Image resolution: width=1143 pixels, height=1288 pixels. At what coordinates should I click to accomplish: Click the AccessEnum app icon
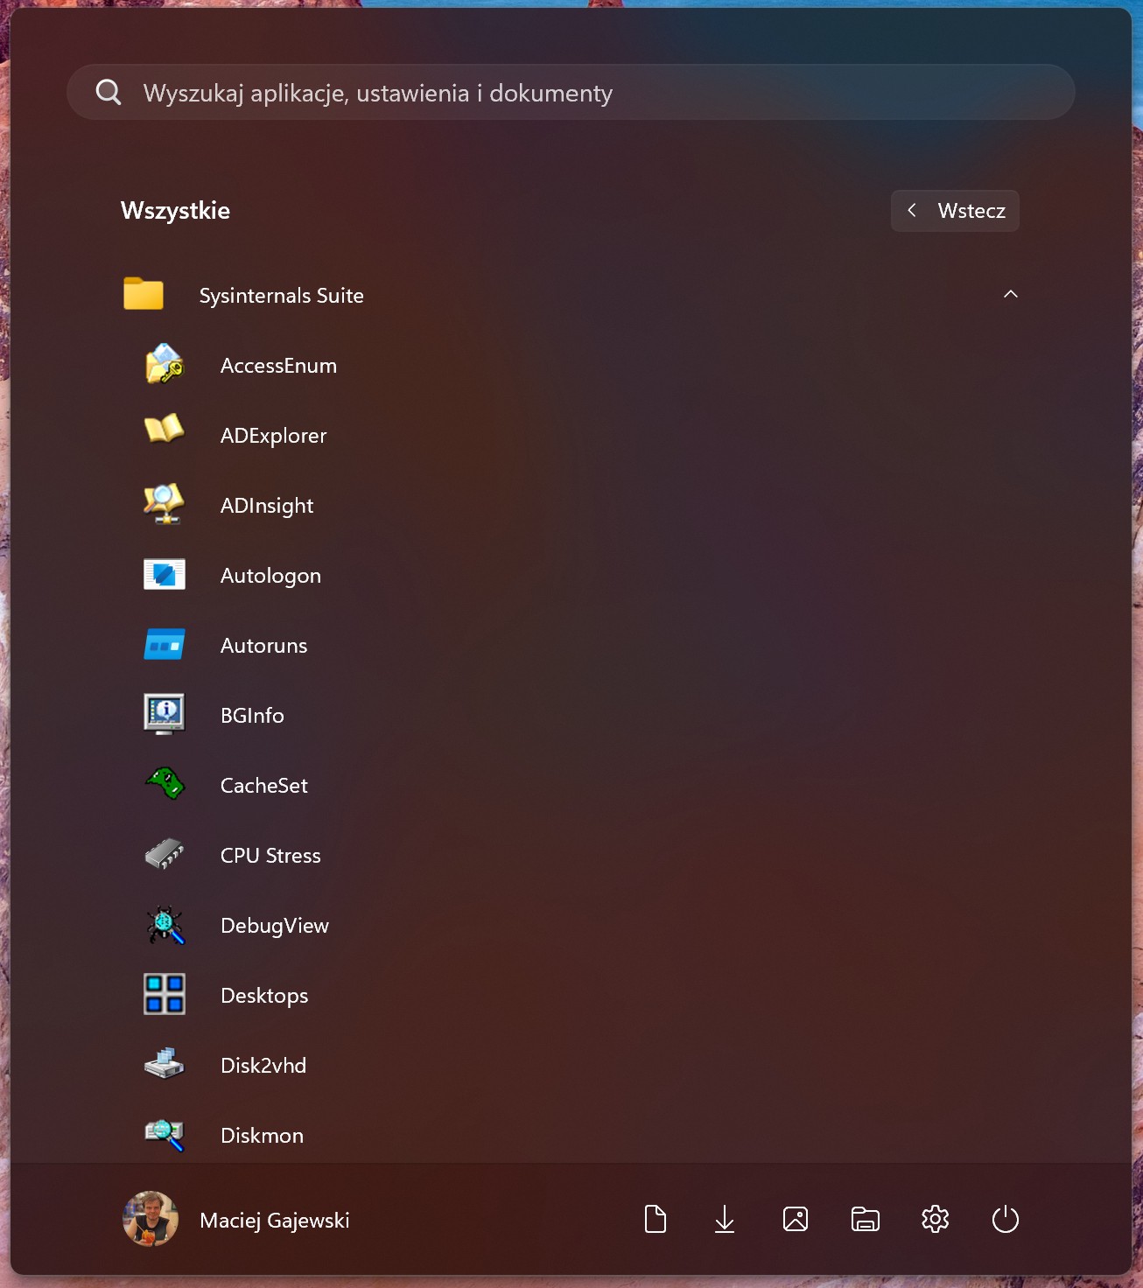[165, 365]
